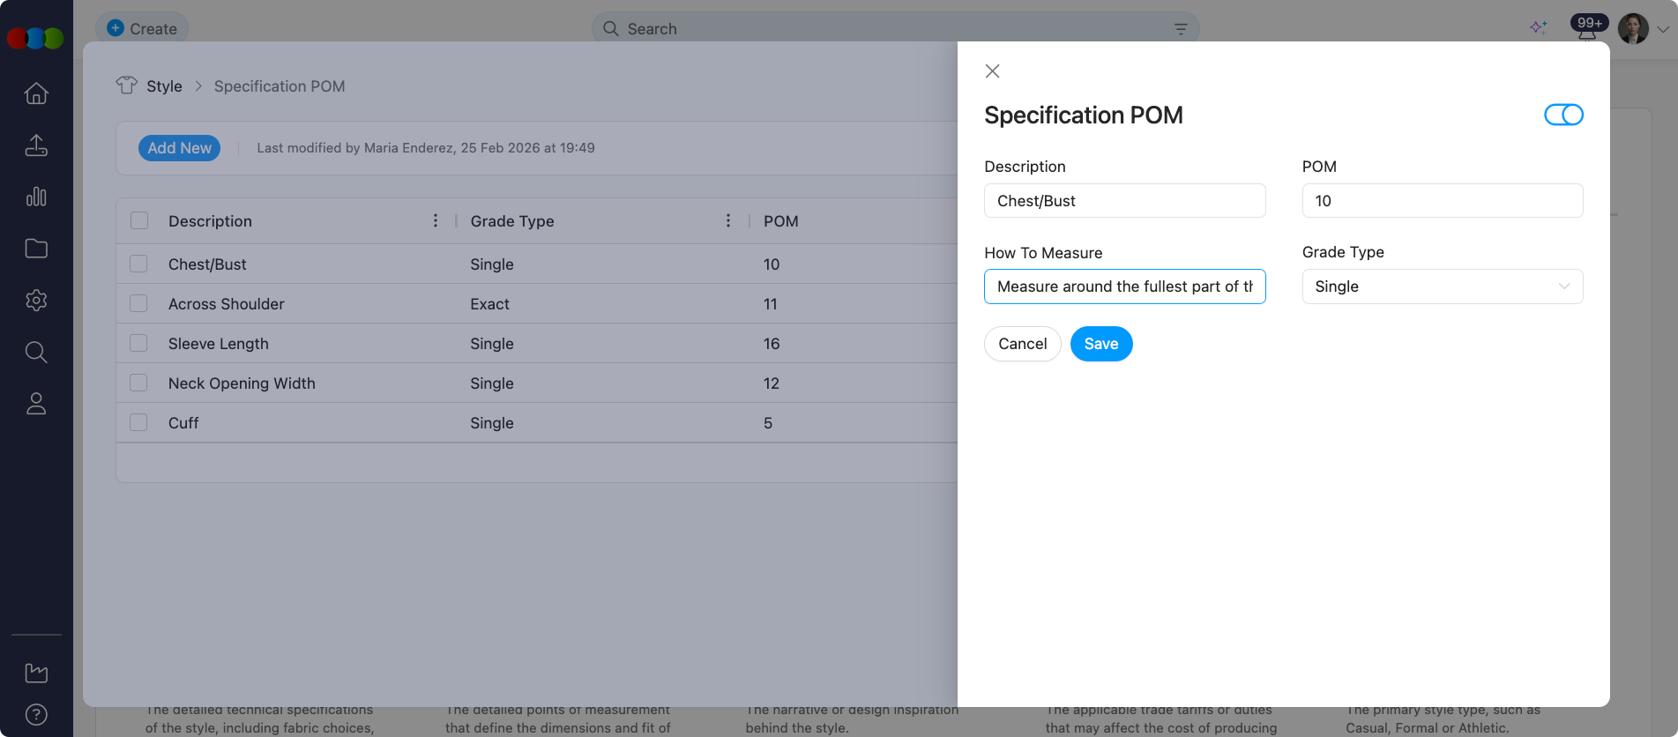1678x737 pixels.
Task: Click the Create button
Action: point(142,28)
